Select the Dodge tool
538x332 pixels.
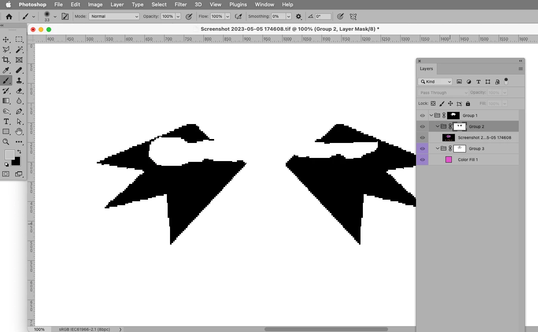coord(6,111)
